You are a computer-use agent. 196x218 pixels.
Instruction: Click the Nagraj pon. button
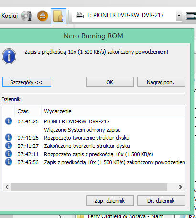click(161, 82)
